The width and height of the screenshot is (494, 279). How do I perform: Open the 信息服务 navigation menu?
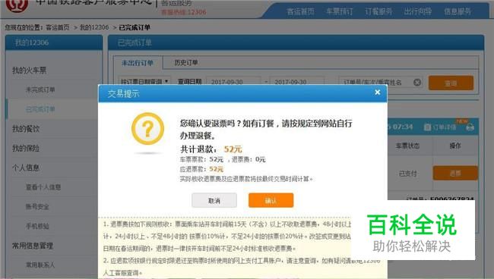458,11
